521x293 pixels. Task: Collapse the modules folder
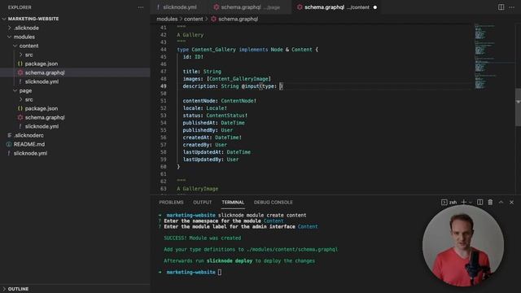(x=24, y=37)
